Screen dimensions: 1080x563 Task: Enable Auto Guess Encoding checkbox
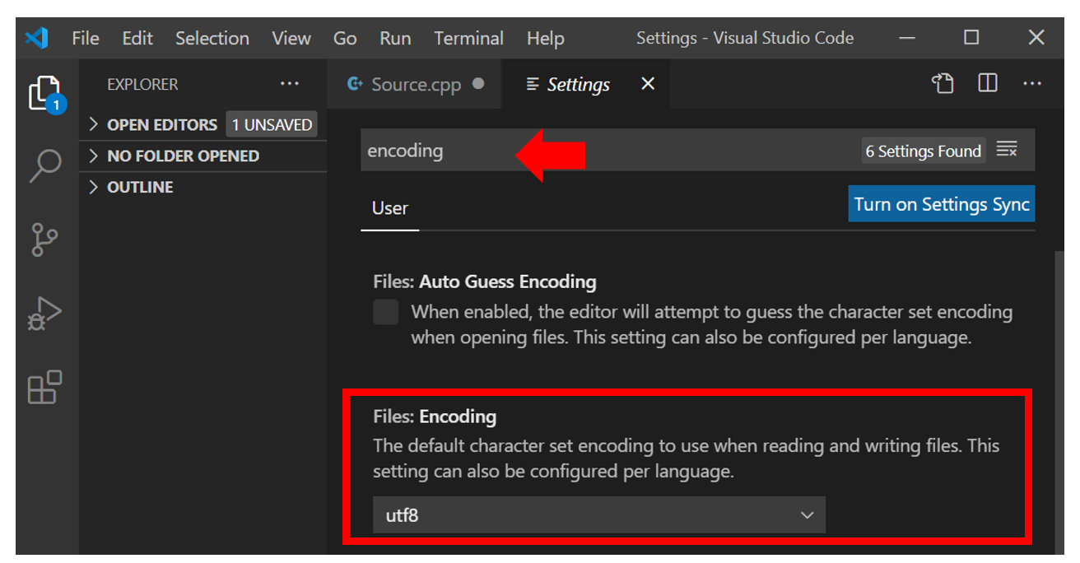386,312
